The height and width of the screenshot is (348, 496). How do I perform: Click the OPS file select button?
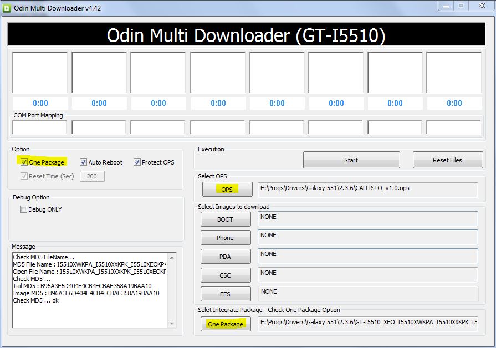227,189
